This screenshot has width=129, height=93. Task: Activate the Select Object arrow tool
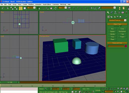tap(21, 8)
